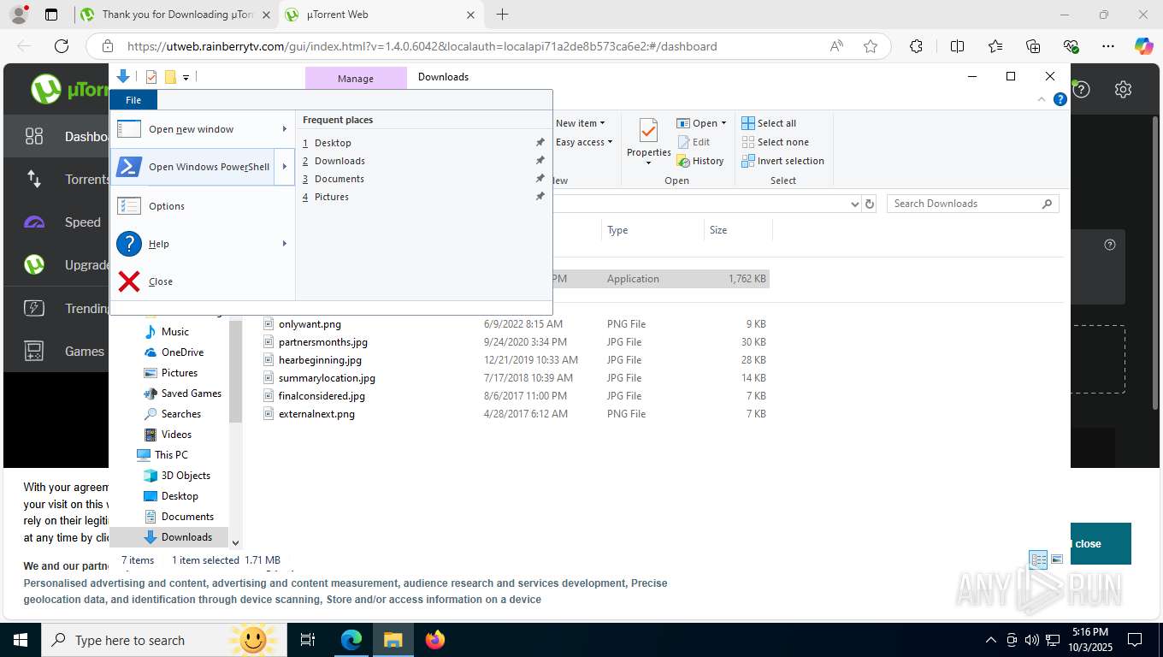
Task: Click Select all in the ribbon
Action: point(769,123)
